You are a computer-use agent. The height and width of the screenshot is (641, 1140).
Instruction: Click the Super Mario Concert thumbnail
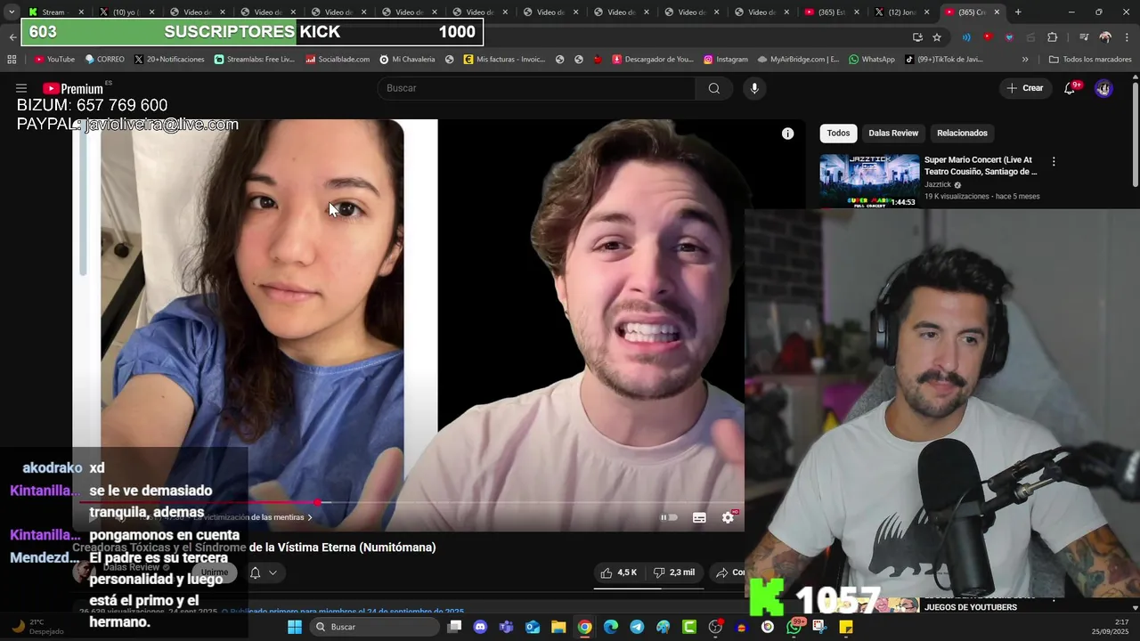pos(869,182)
